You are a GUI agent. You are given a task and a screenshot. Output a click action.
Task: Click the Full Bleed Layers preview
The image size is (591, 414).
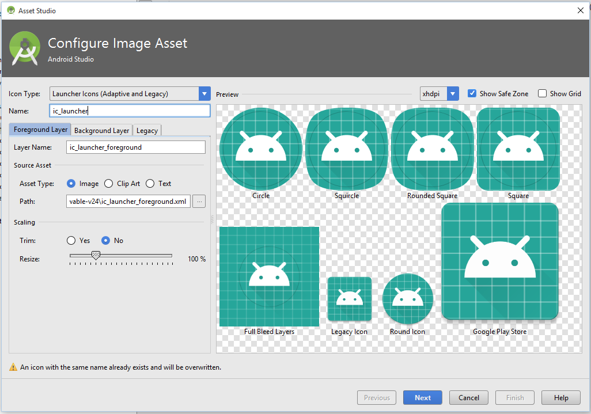coord(269,276)
